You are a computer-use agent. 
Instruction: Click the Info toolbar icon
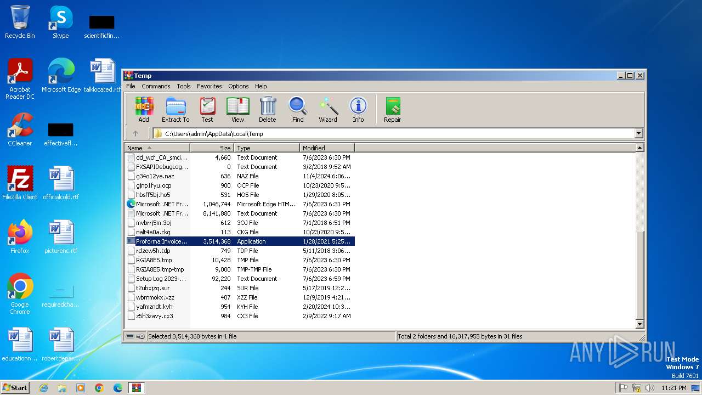coord(358,110)
